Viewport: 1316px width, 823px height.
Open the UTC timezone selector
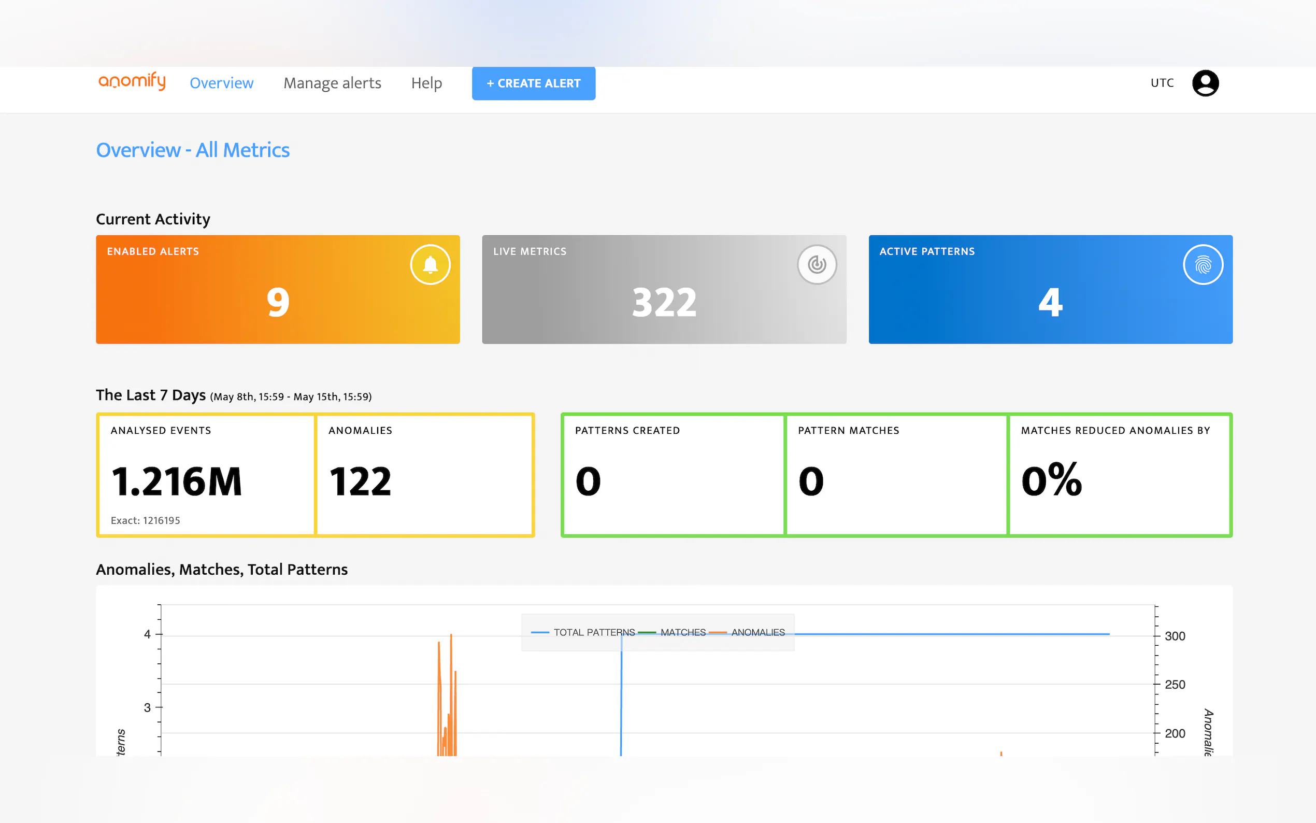pyautogui.click(x=1162, y=83)
